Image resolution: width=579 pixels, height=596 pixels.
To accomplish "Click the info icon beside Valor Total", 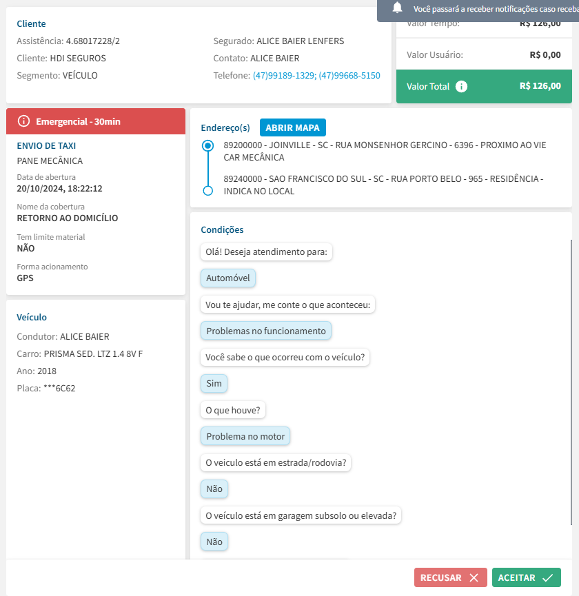I will click(462, 87).
